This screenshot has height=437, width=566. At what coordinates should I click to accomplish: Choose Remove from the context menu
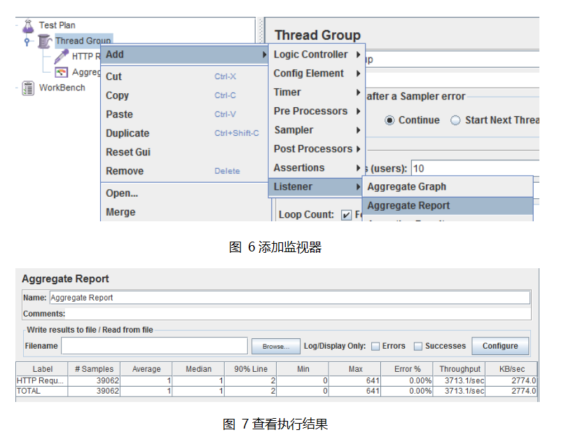[184, 171]
